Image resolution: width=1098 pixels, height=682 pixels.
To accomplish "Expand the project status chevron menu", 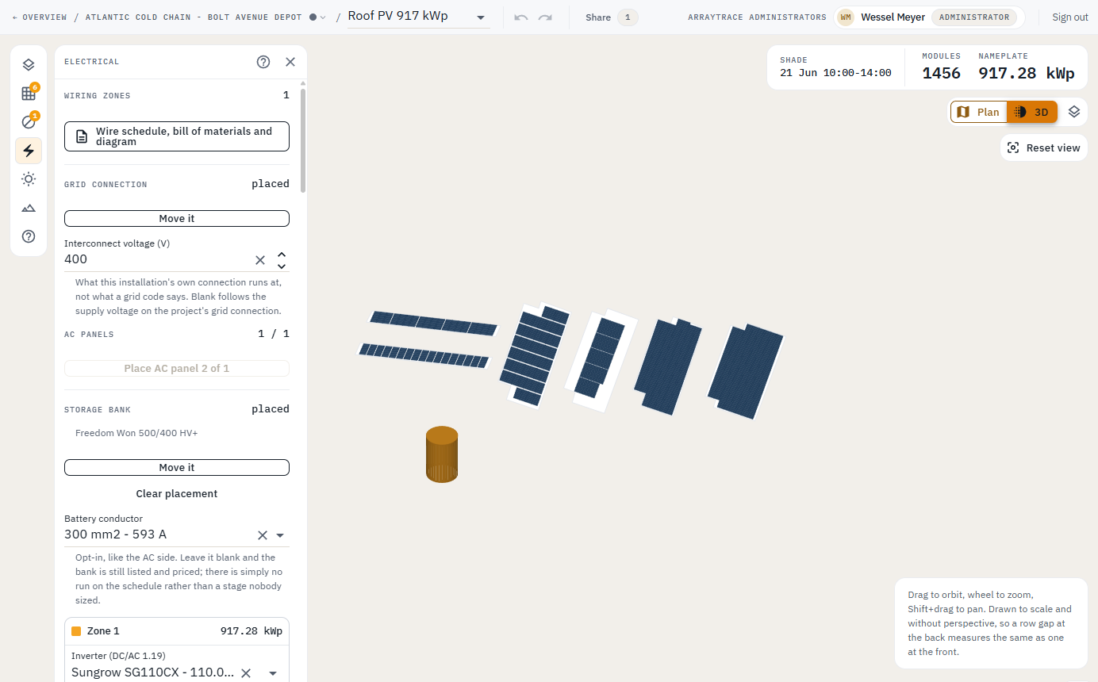I will [323, 17].
